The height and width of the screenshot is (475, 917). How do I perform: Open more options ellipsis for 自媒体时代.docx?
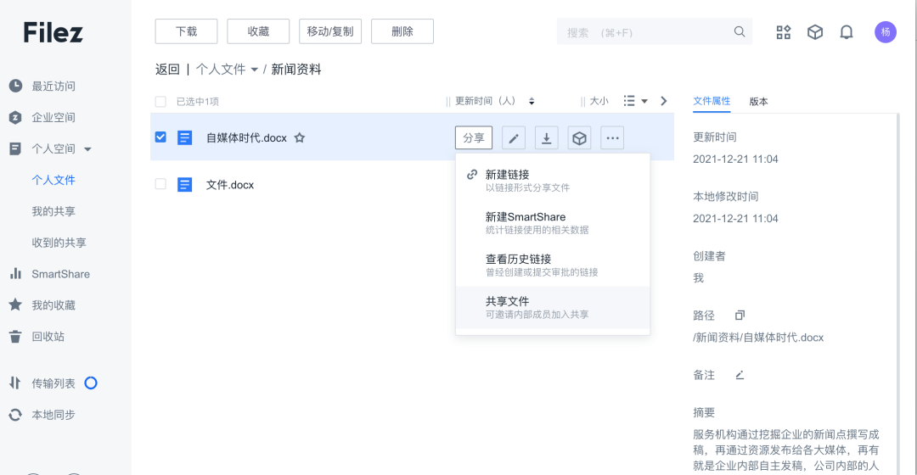point(612,138)
